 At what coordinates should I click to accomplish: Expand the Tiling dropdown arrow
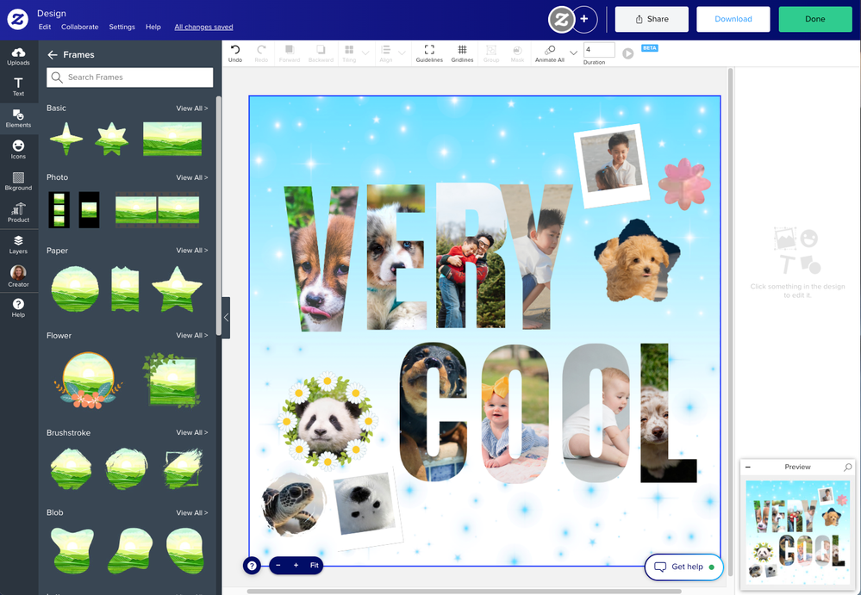(365, 53)
